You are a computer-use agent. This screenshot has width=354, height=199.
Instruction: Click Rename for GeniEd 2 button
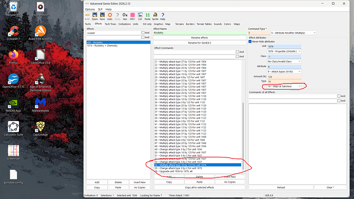click(x=200, y=43)
